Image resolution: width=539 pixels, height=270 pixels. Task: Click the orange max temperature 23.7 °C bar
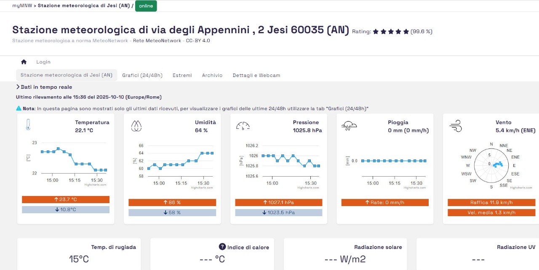[x=66, y=199]
